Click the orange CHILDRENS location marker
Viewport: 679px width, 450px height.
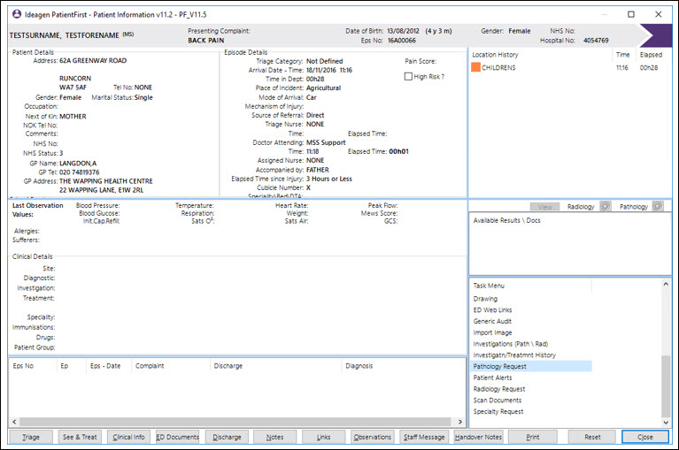click(x=475, y=67)
